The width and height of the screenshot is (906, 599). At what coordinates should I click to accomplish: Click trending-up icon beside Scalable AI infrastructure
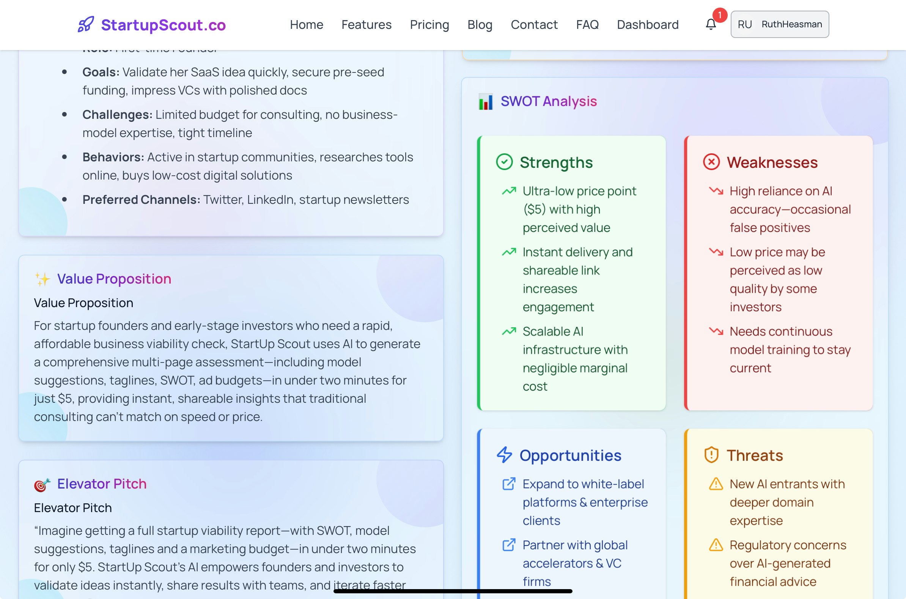tap(509, 331)
